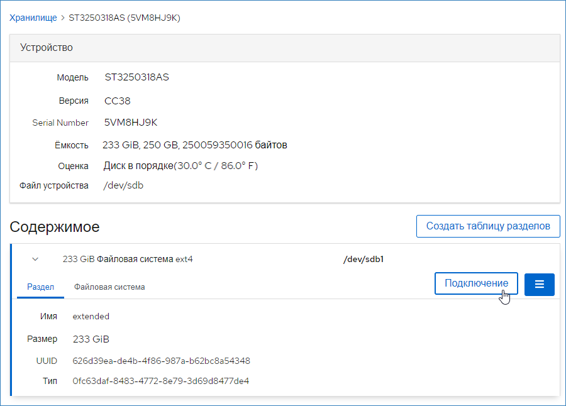Click the Устройство panel header
This screenshot has width=566, height=406.
[x=46, y=48]
